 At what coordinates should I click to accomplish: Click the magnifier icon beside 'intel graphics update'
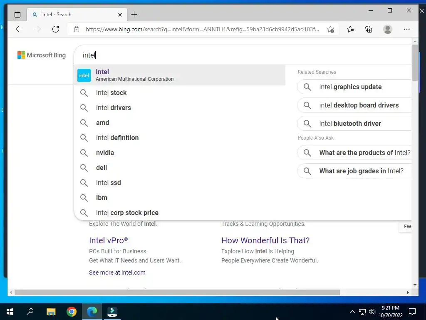307,87
